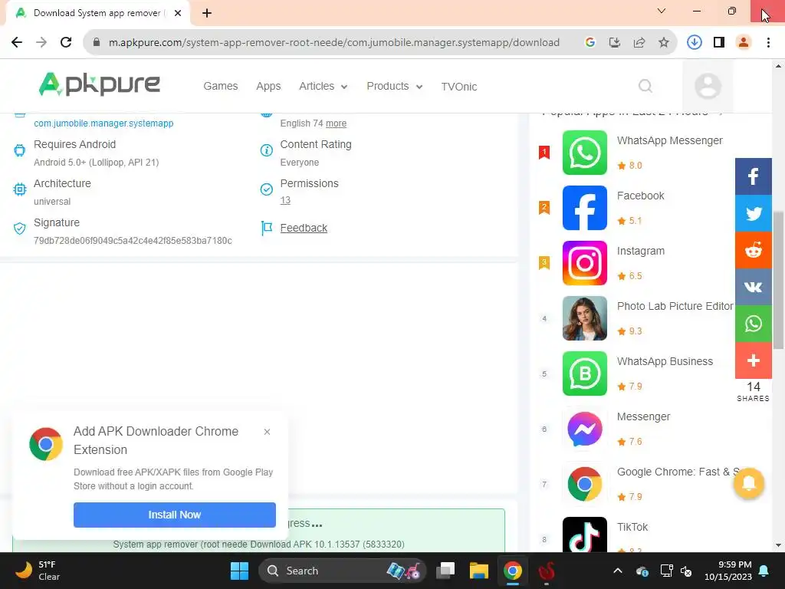Expand the Articles dropdown
This screenshot has width=785, height=589.
[x=323, y=86]
